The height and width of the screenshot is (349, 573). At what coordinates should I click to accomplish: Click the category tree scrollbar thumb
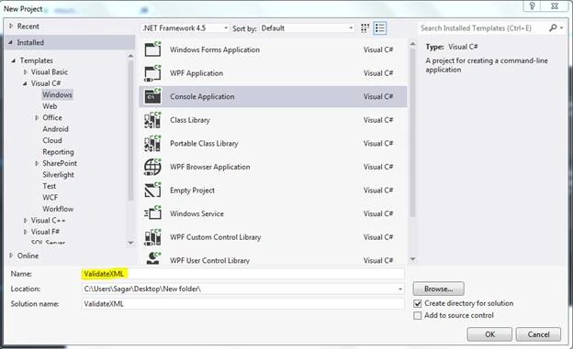pyautogui.click(x=130, y=131)
